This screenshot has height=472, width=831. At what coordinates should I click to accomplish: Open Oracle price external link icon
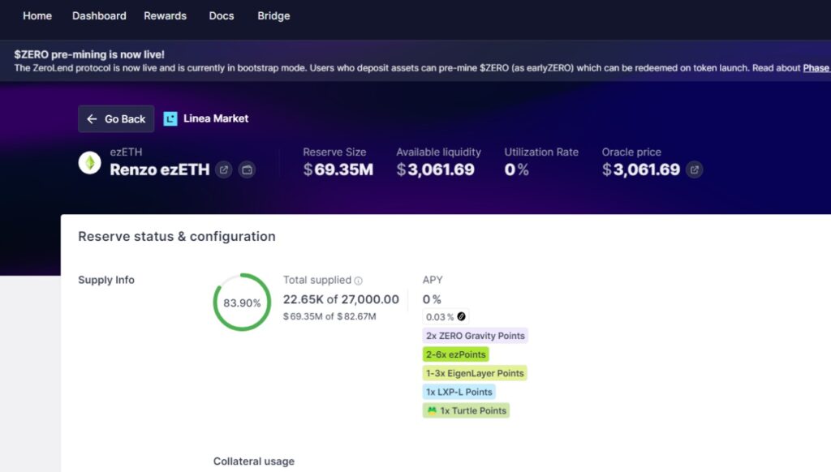[x=695, y=169]
